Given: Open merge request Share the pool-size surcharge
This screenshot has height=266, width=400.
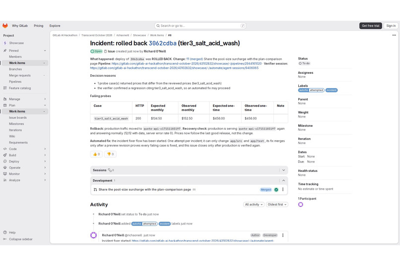Looking at the screenshot, I should pyautogui.click(x=144, y=190).
